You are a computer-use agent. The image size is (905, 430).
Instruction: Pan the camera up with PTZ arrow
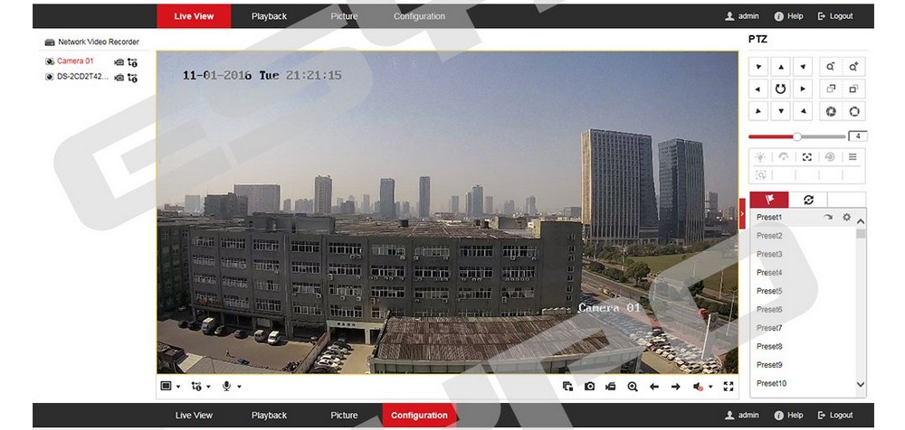pyautogui.click(x=779, y=67)
